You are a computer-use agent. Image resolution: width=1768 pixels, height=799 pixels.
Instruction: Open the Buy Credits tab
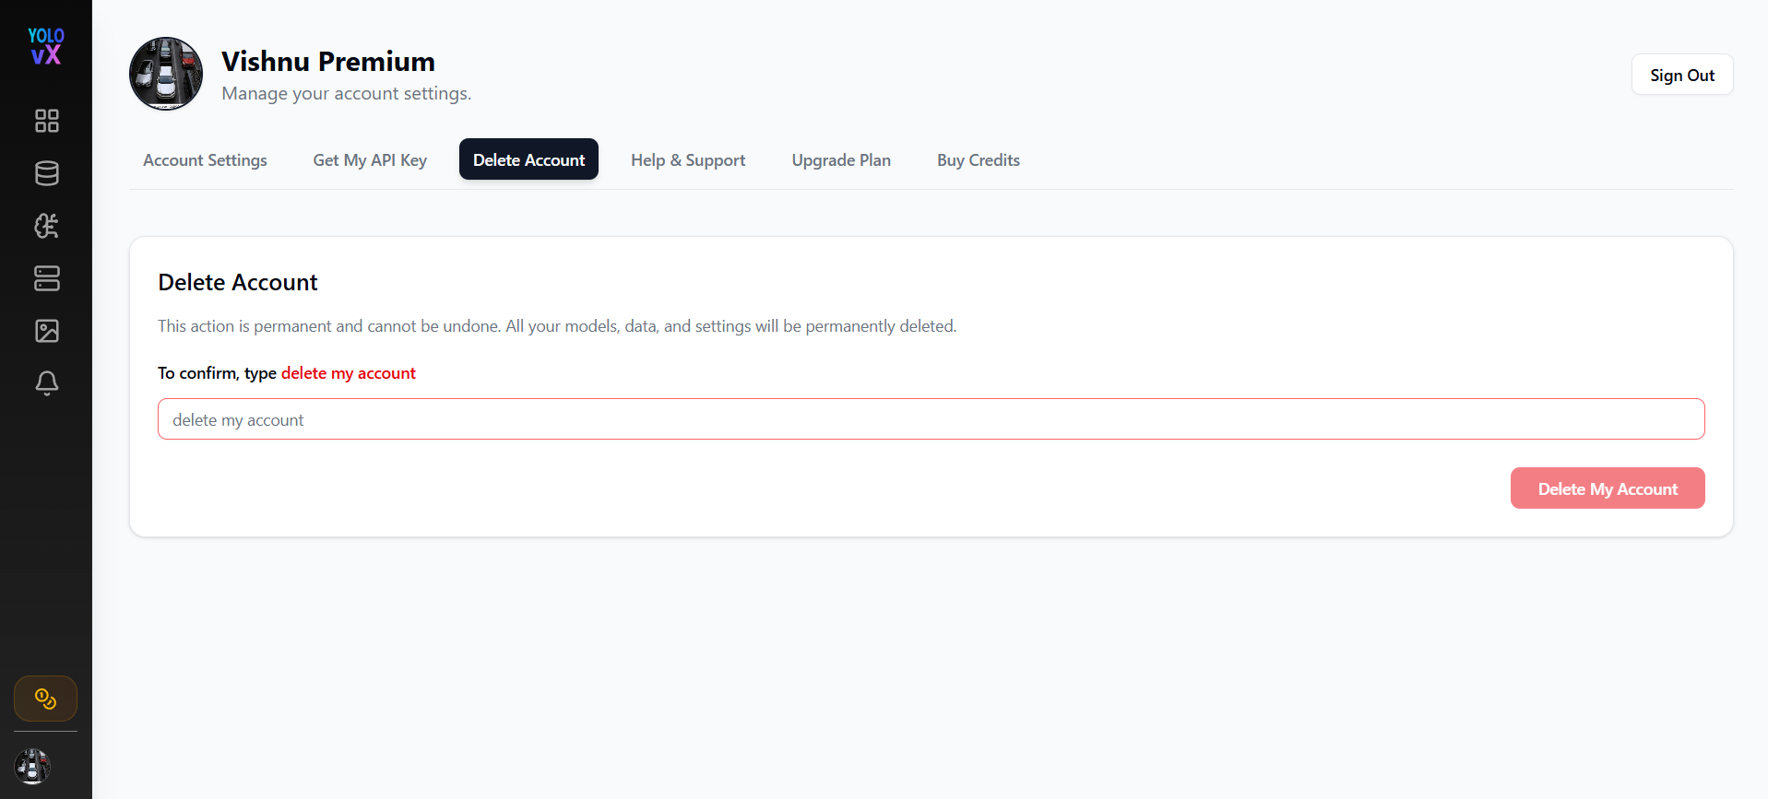pyautogui.click(x=979, y=159)
